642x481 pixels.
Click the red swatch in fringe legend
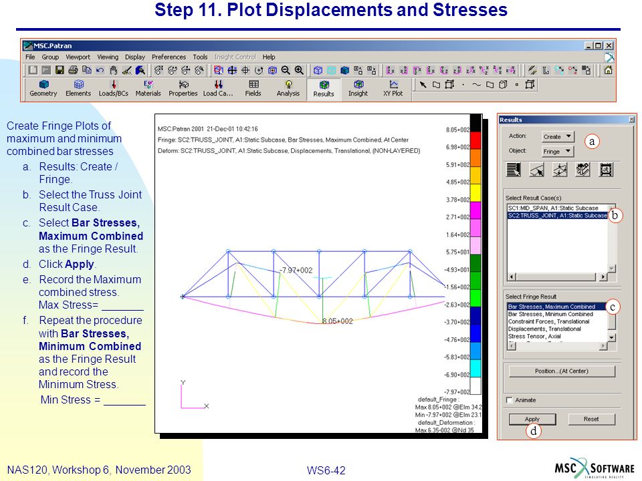coord(475,140)
